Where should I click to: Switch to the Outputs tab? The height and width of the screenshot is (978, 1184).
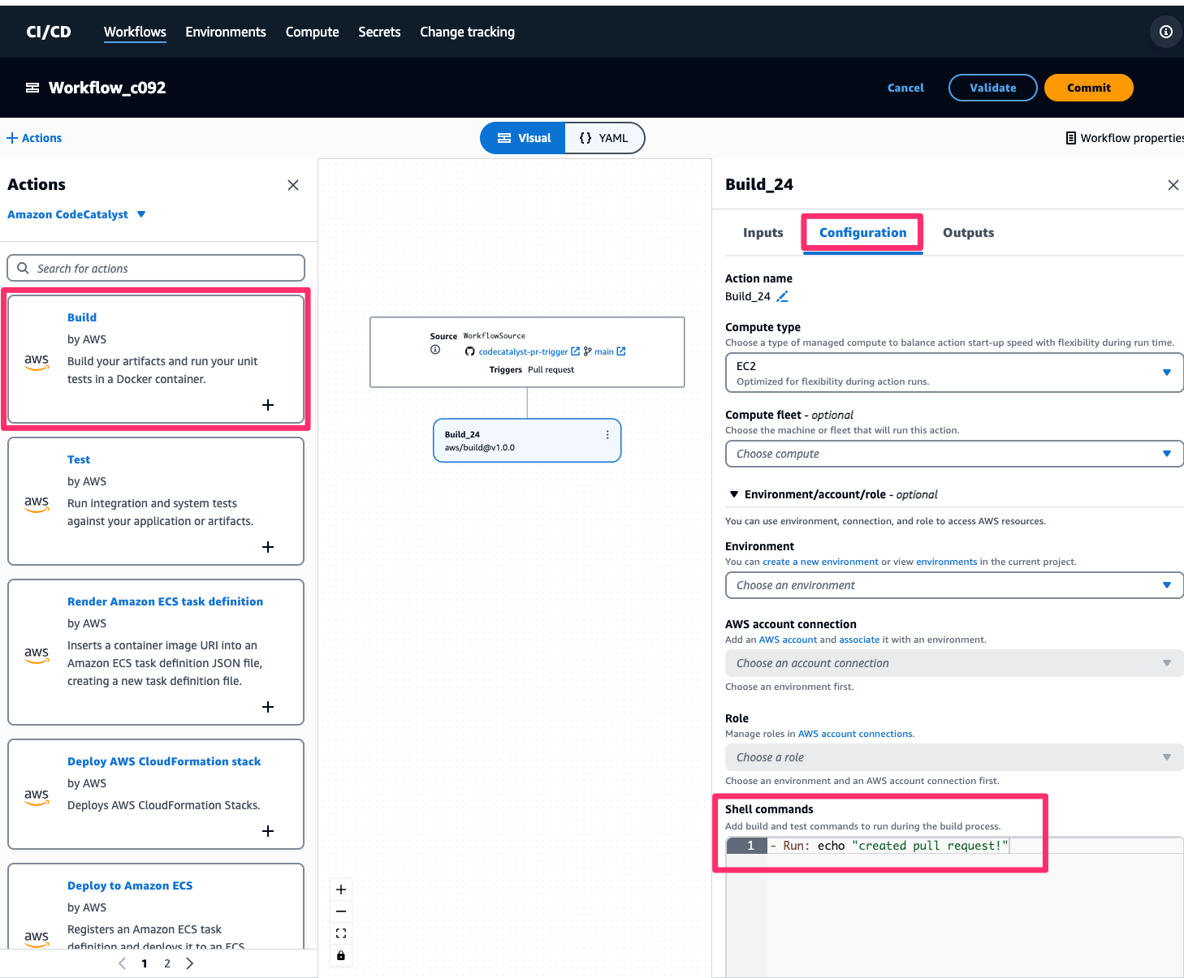968,232
